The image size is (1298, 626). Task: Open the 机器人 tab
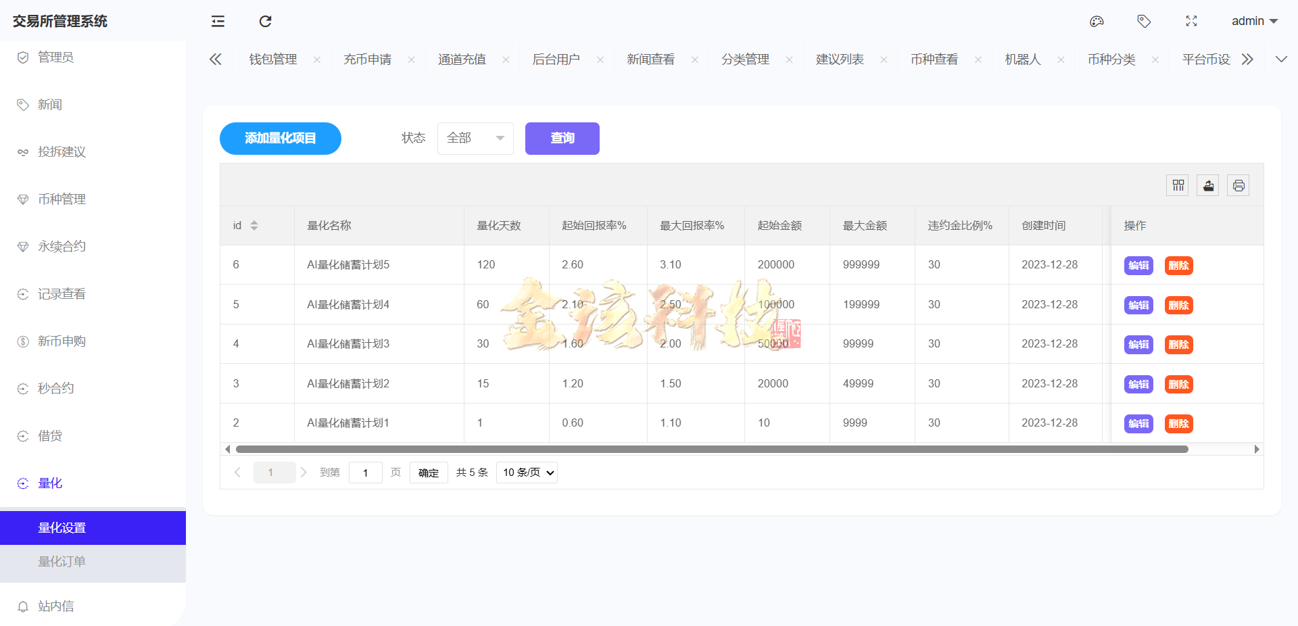(1023, 59)
